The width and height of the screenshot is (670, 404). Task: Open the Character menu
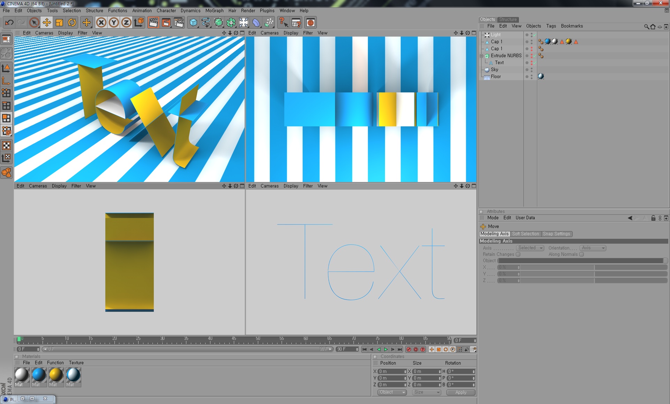[x=166, y=11]
